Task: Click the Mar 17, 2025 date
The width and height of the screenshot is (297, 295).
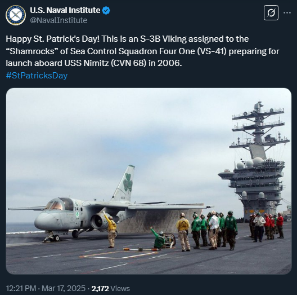Action: coord(64,288)
